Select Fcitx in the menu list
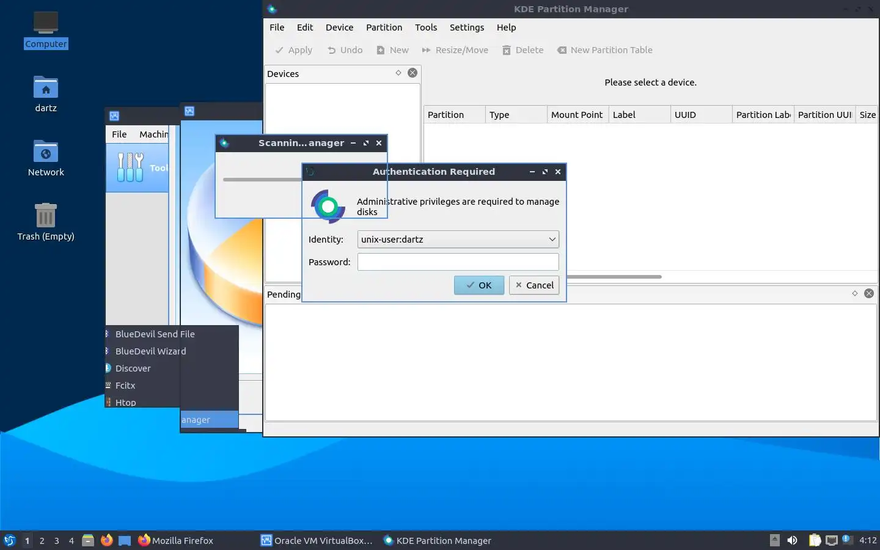The height and width of the screenshot is (550, 880). 125,386
